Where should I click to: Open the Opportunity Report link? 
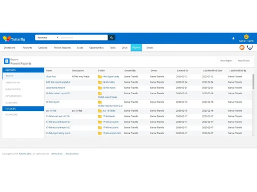(56, 88)
